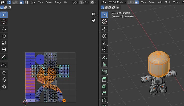Click the zoom magnifier gizmo in UV editor
This screenshot has height=106, width=184.
tap(94, 14)
